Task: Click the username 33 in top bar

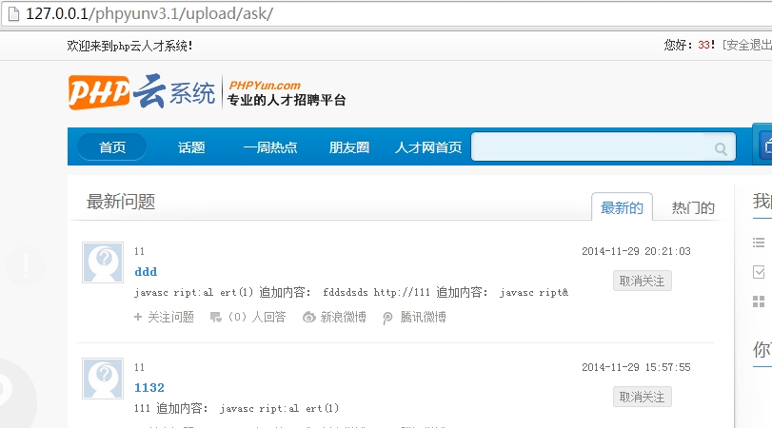Action: click(x=703, y=46)
